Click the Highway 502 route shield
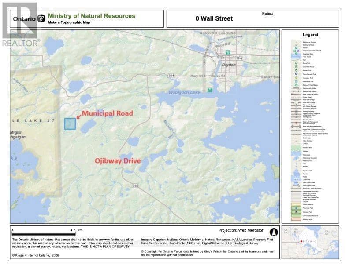 [136, 186]
